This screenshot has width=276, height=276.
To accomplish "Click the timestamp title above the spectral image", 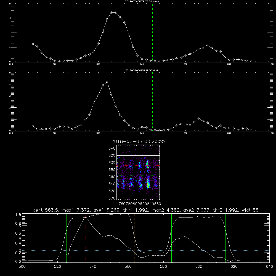I will point(138,141).
